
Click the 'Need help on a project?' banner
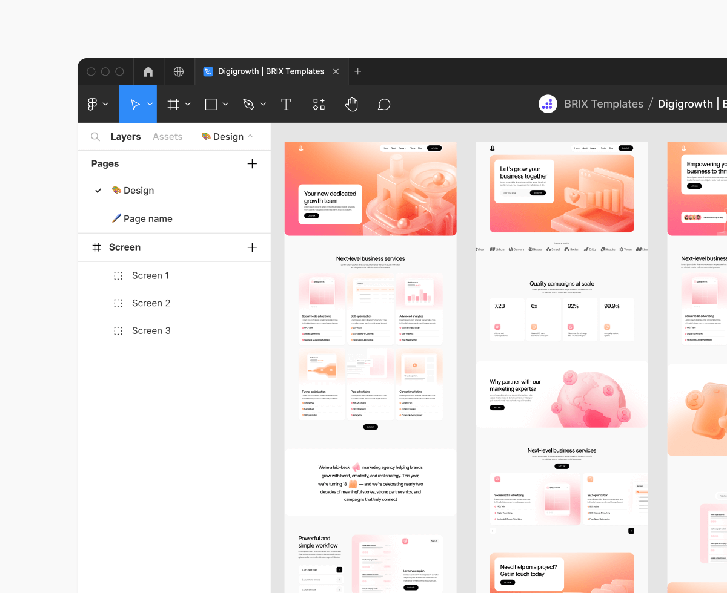(x=562, y=572)
